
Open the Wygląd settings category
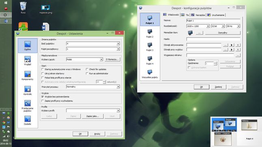coord(28,61)
